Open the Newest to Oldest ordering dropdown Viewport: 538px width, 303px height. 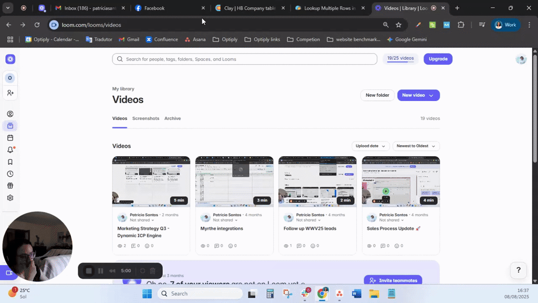(x=416, y=146)
